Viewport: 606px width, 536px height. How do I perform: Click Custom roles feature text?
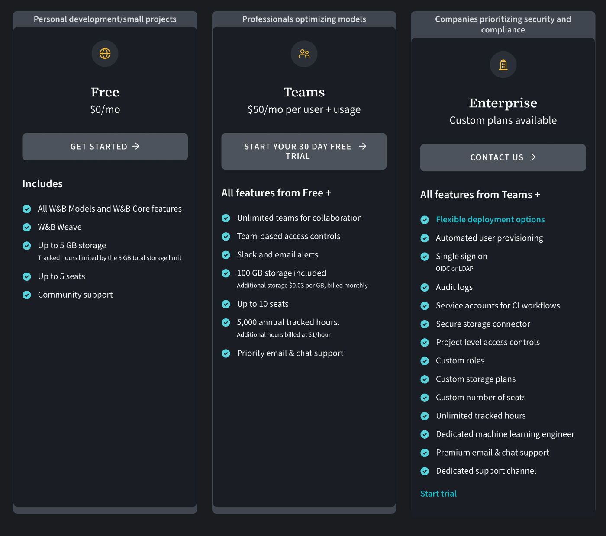click(x=460, y=361)
